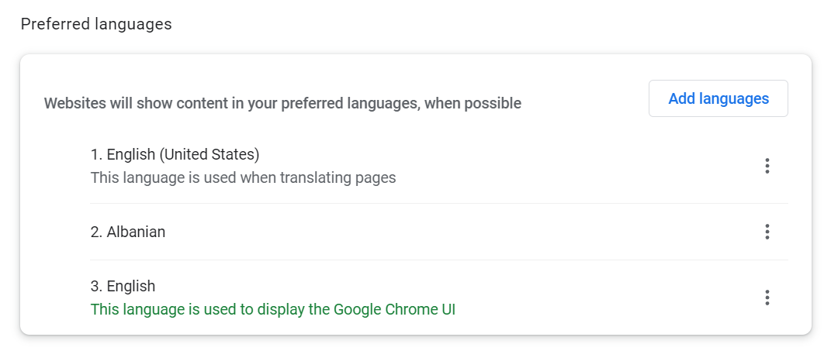Click divider line between Albanian and third English

pyautogui.click(x=438, y=260)
